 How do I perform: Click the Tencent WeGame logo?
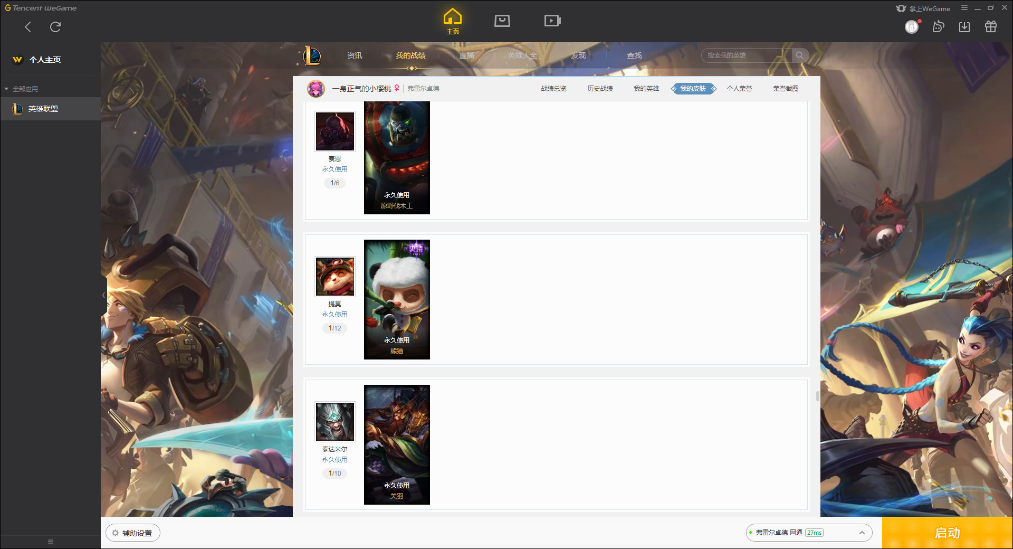[x=41, y=8]
